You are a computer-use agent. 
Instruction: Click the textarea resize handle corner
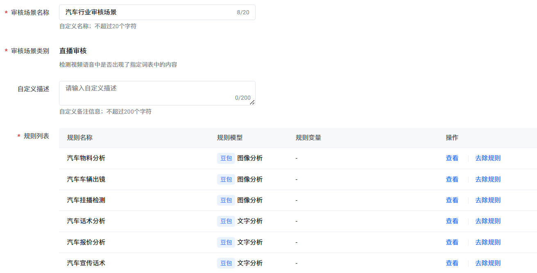point(252,103)
